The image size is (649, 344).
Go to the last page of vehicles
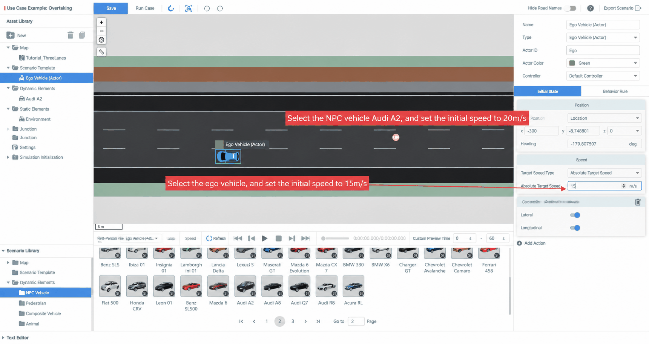[x=318, y=321]
